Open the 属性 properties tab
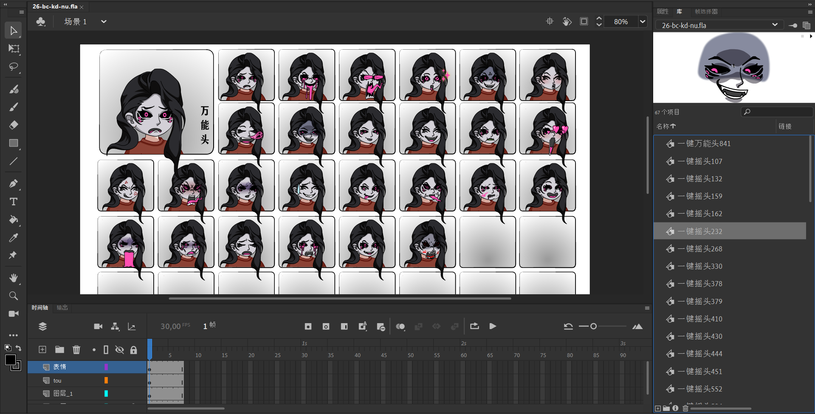 pos(662,11)
